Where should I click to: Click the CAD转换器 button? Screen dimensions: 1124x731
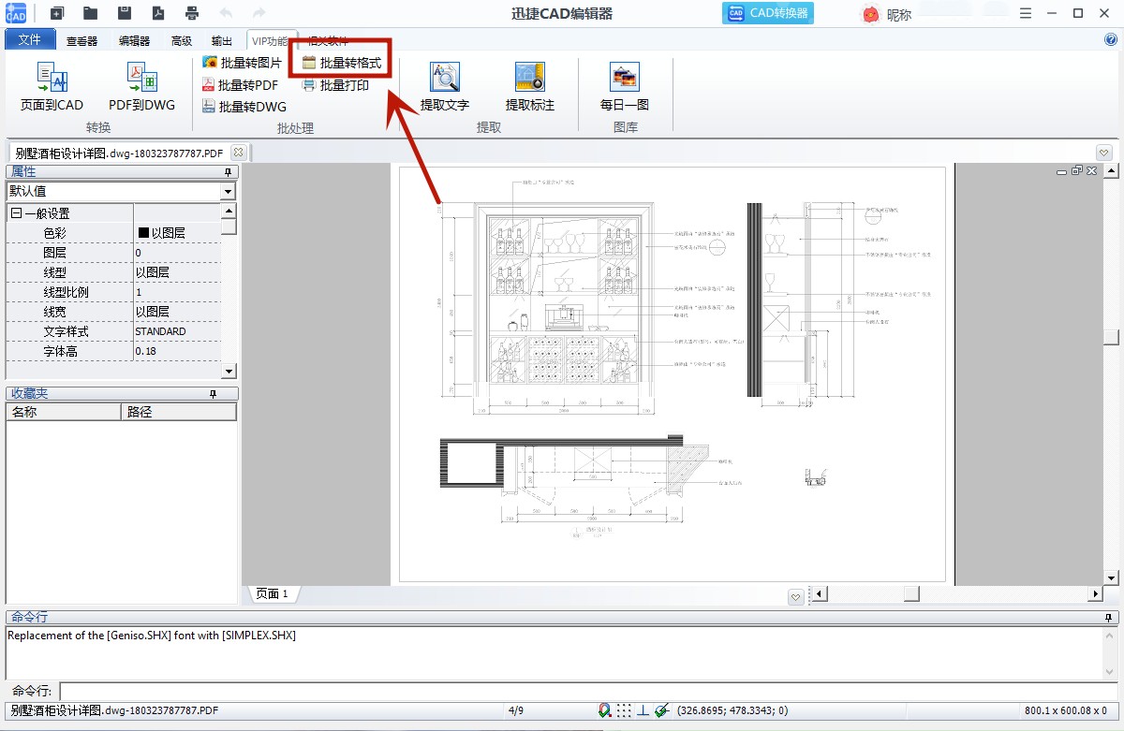pos(768,13)
